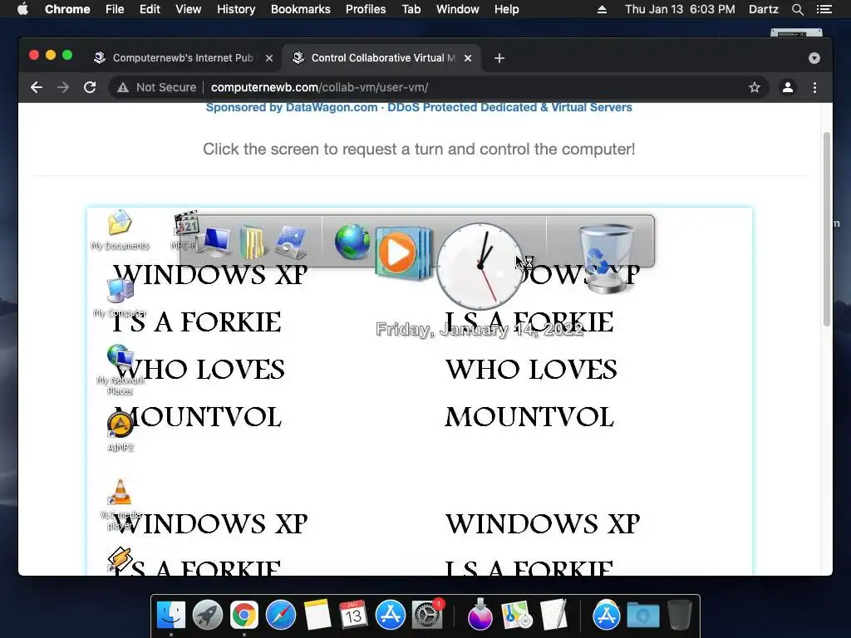Open the Window menu
The image size is (851, 638).
[x=458, y=9]
